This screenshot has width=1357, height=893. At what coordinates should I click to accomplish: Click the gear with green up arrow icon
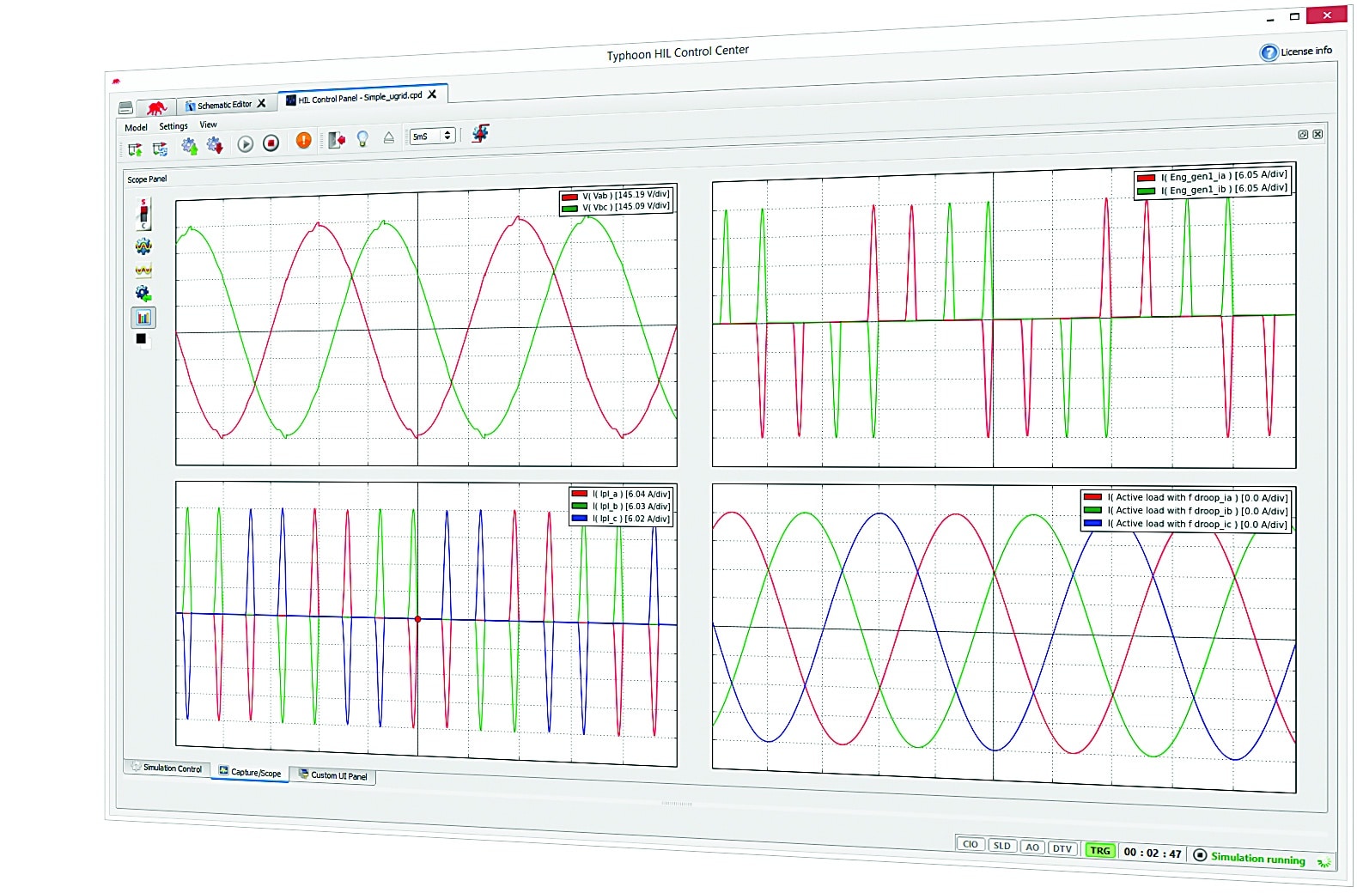pyautogui.click(x=189, y=147)
